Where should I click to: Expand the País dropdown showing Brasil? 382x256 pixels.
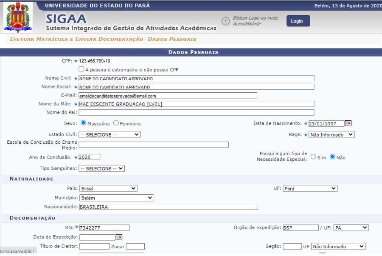[x=108, y=188]
